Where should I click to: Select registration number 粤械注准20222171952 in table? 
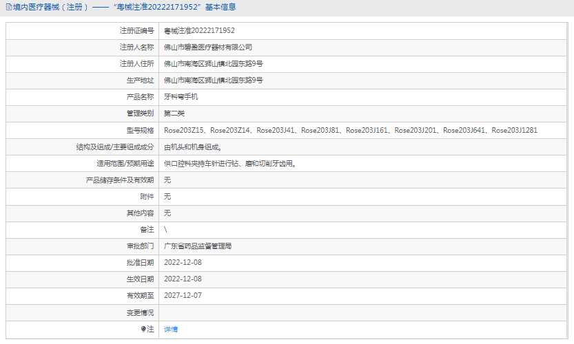pyautogui.click(x=199, y=31)
